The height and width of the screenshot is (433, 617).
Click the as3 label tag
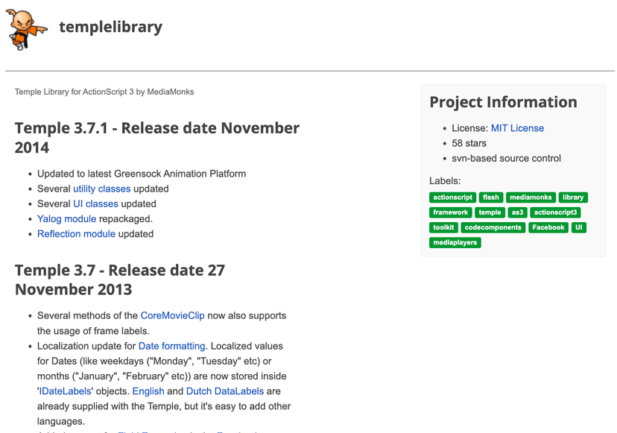517,212
